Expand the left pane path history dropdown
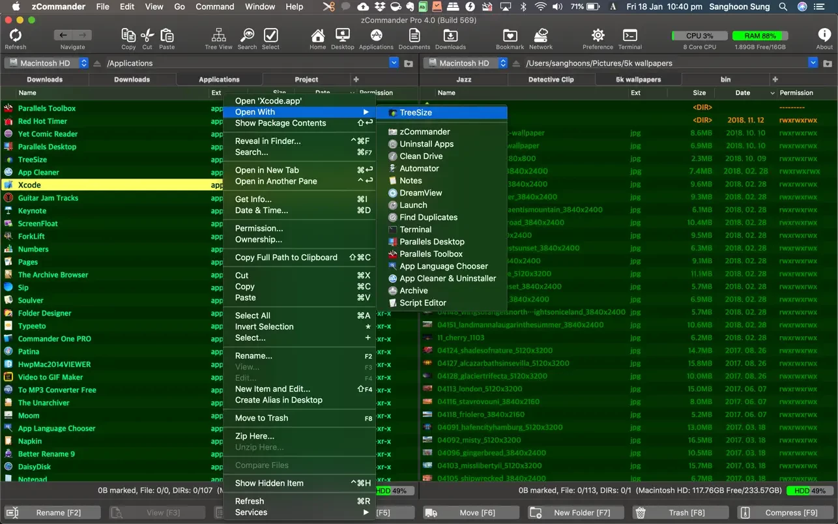Viewport: 838px width, 524px height. click(x=394, y=63)
